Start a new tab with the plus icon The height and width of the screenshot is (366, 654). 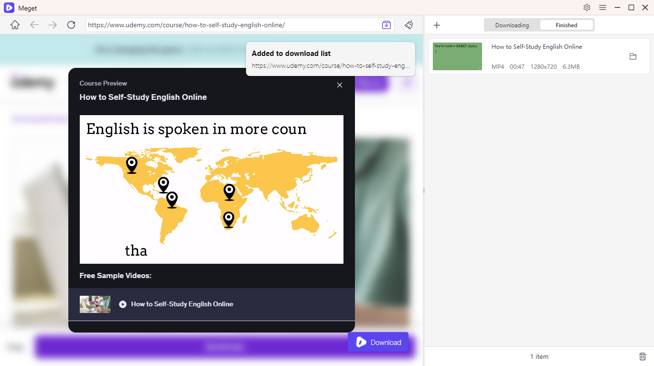pos(437,25)
